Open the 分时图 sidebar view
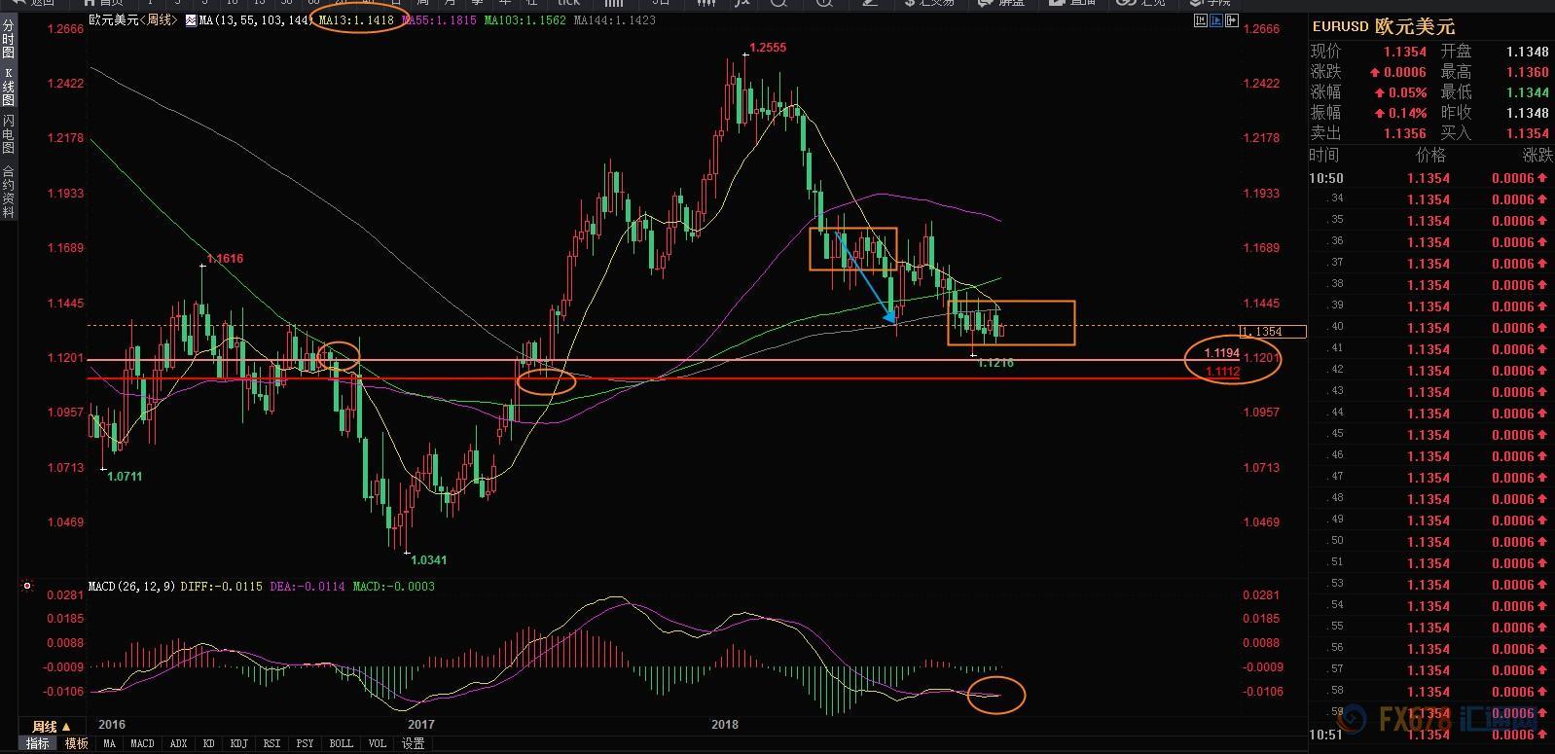 click(x=9, y=39)
